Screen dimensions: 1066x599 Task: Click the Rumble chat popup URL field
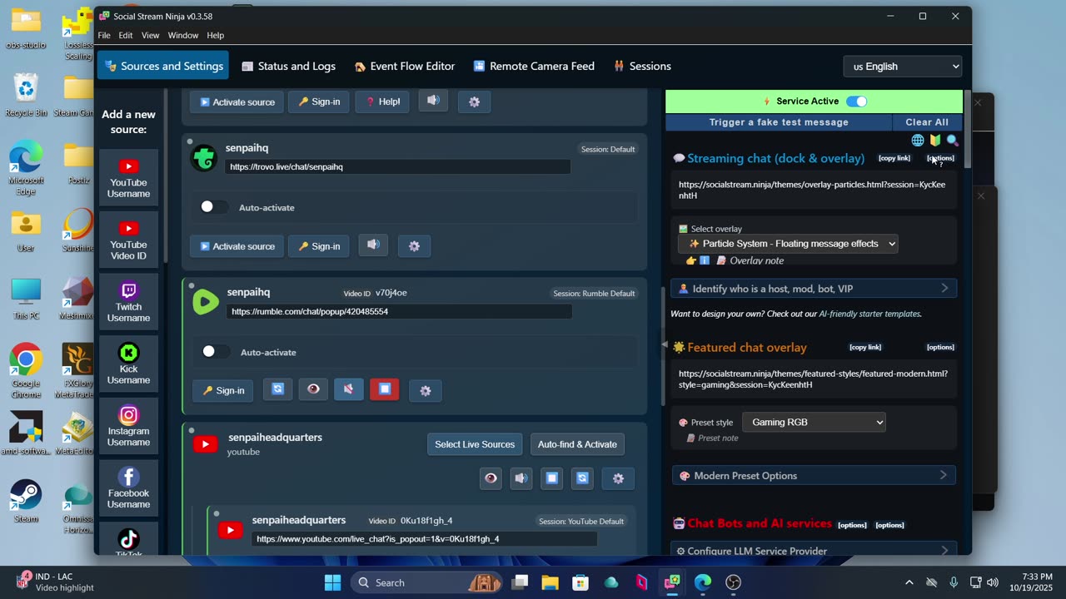tap(399, 311)
